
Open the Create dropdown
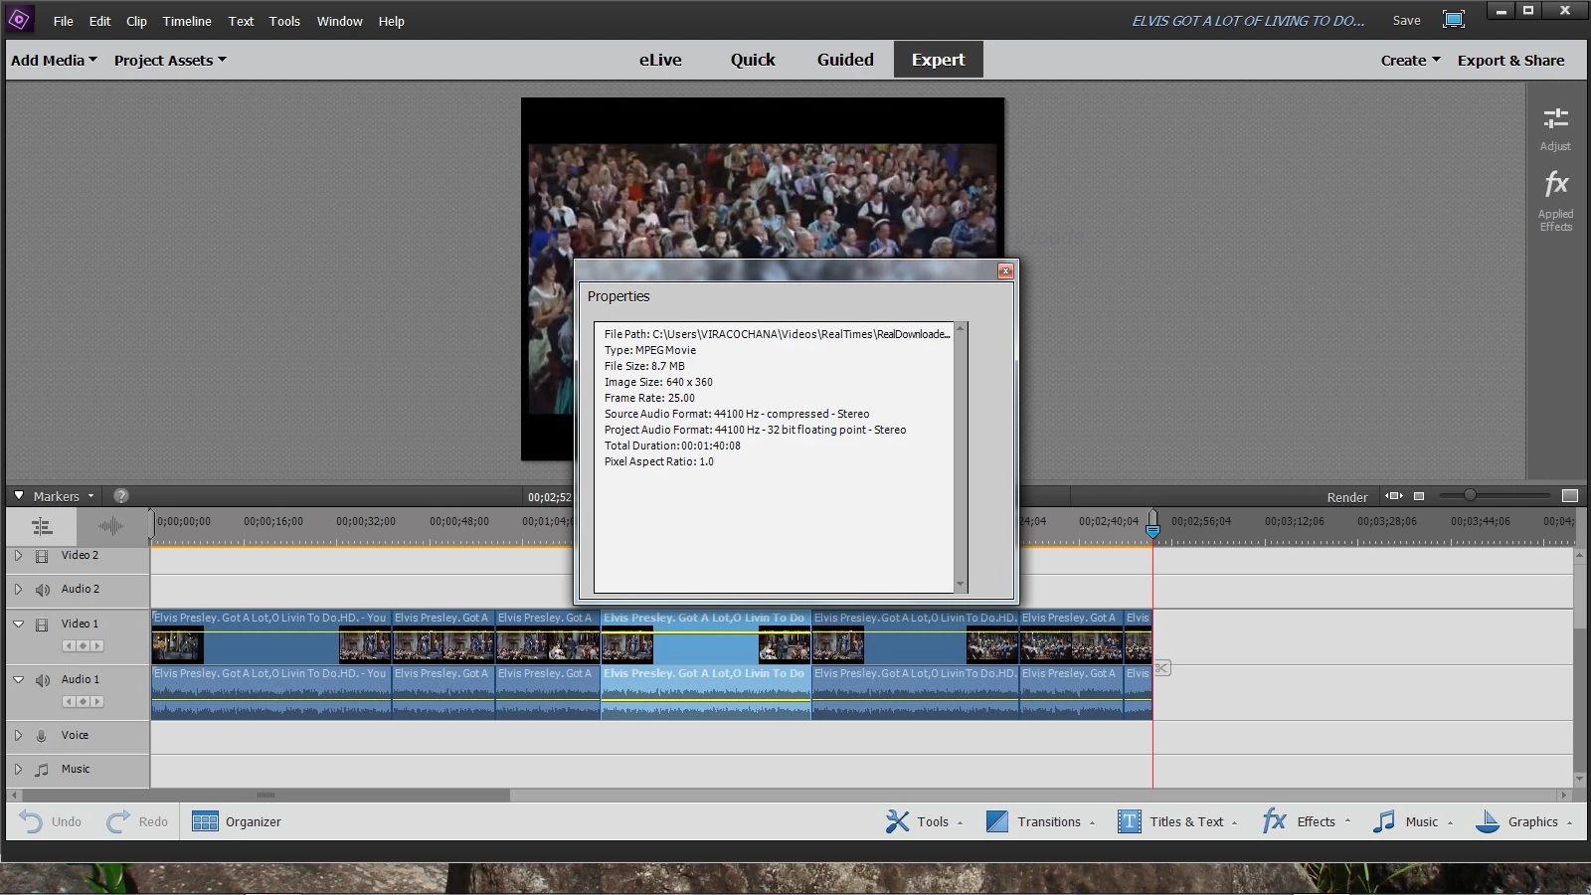pos(1410,60)
